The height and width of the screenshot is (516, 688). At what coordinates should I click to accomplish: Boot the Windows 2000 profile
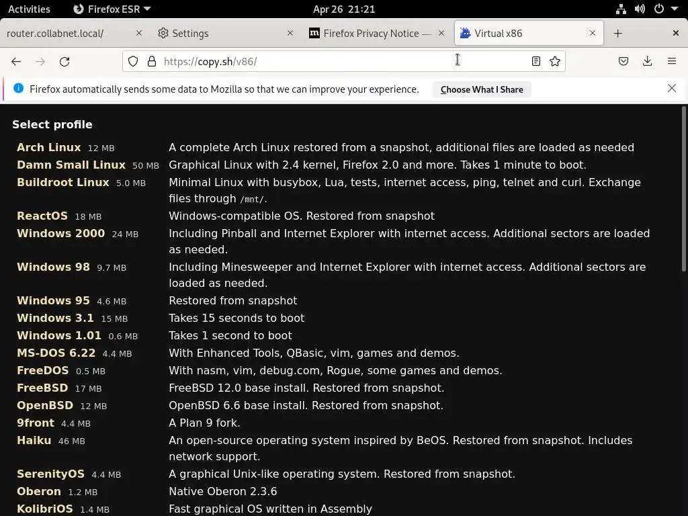pos(61,233)
